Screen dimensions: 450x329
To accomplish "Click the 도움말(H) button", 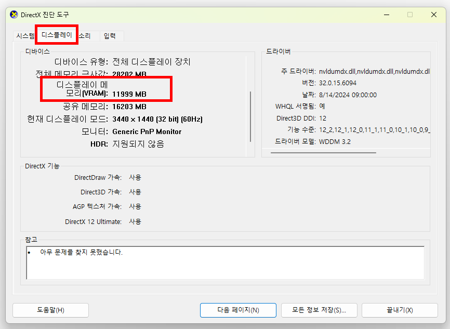I will click(x=50, y=310).
